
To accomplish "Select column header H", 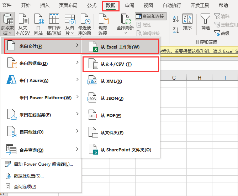I will [200, 77].
